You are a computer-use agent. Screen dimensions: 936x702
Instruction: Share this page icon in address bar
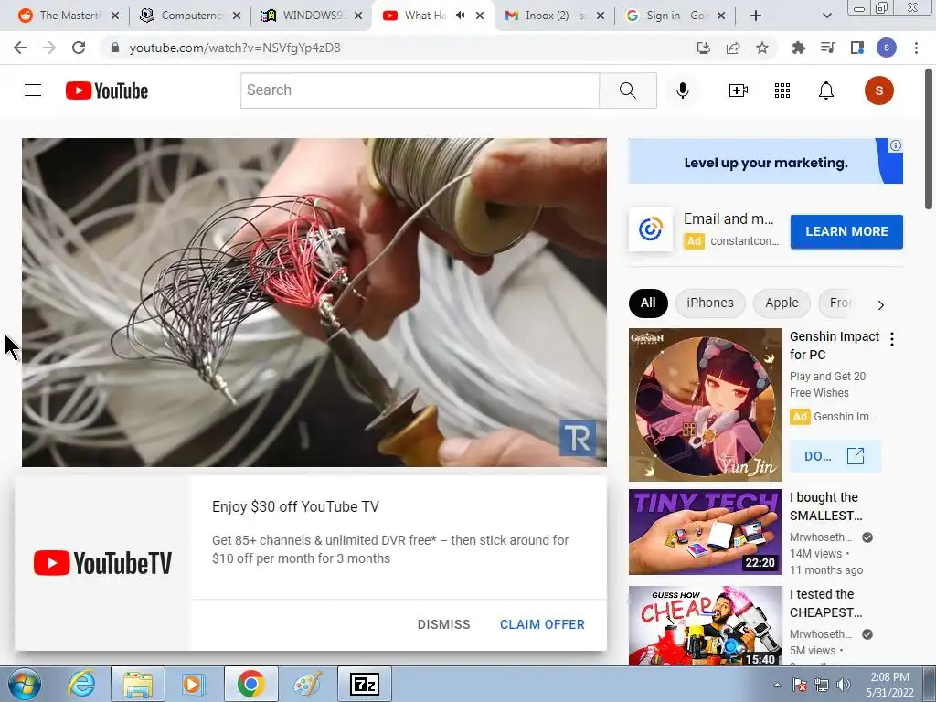click(733, 48)
